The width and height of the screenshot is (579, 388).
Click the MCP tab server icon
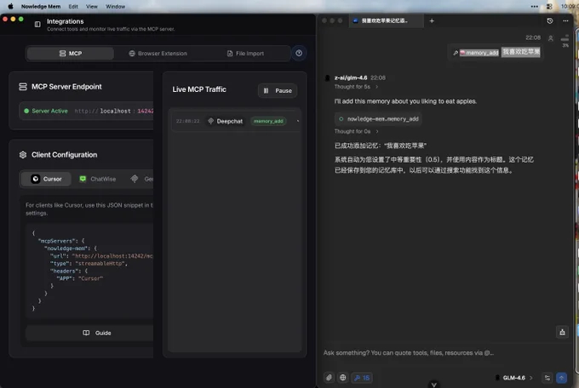(62, 54)
